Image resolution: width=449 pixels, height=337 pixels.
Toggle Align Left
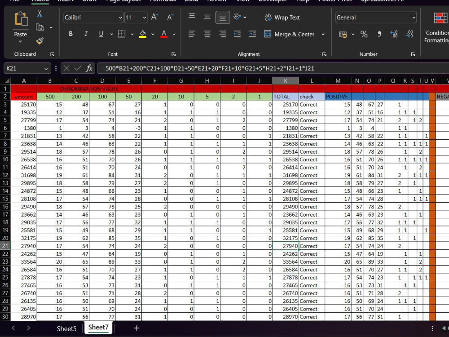tap(192, 34)
